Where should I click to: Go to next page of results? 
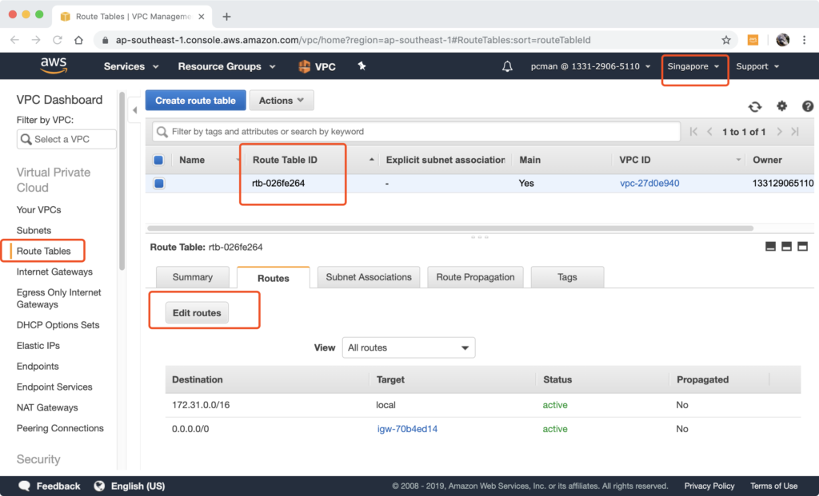click(x=779, y=132)
